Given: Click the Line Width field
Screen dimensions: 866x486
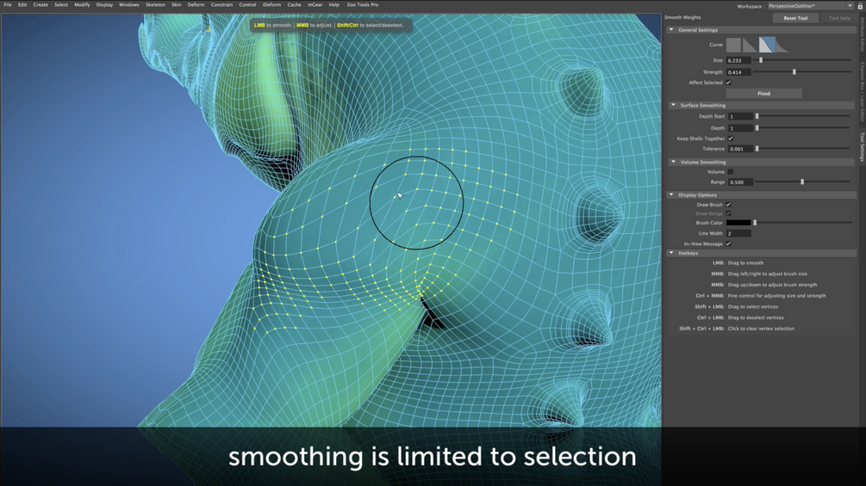Looking at the screenshot, I should pyautogui.click(x=738, y=234).
